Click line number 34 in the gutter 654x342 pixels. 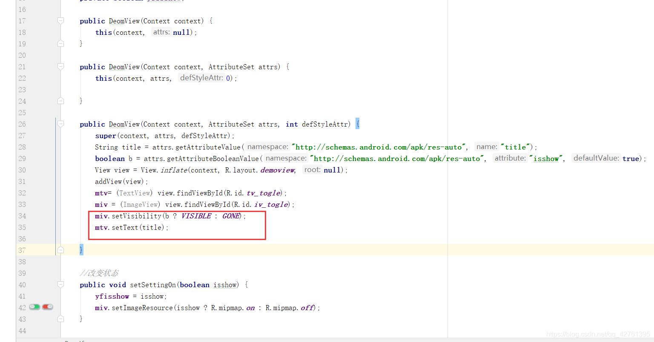coord(22,216)
